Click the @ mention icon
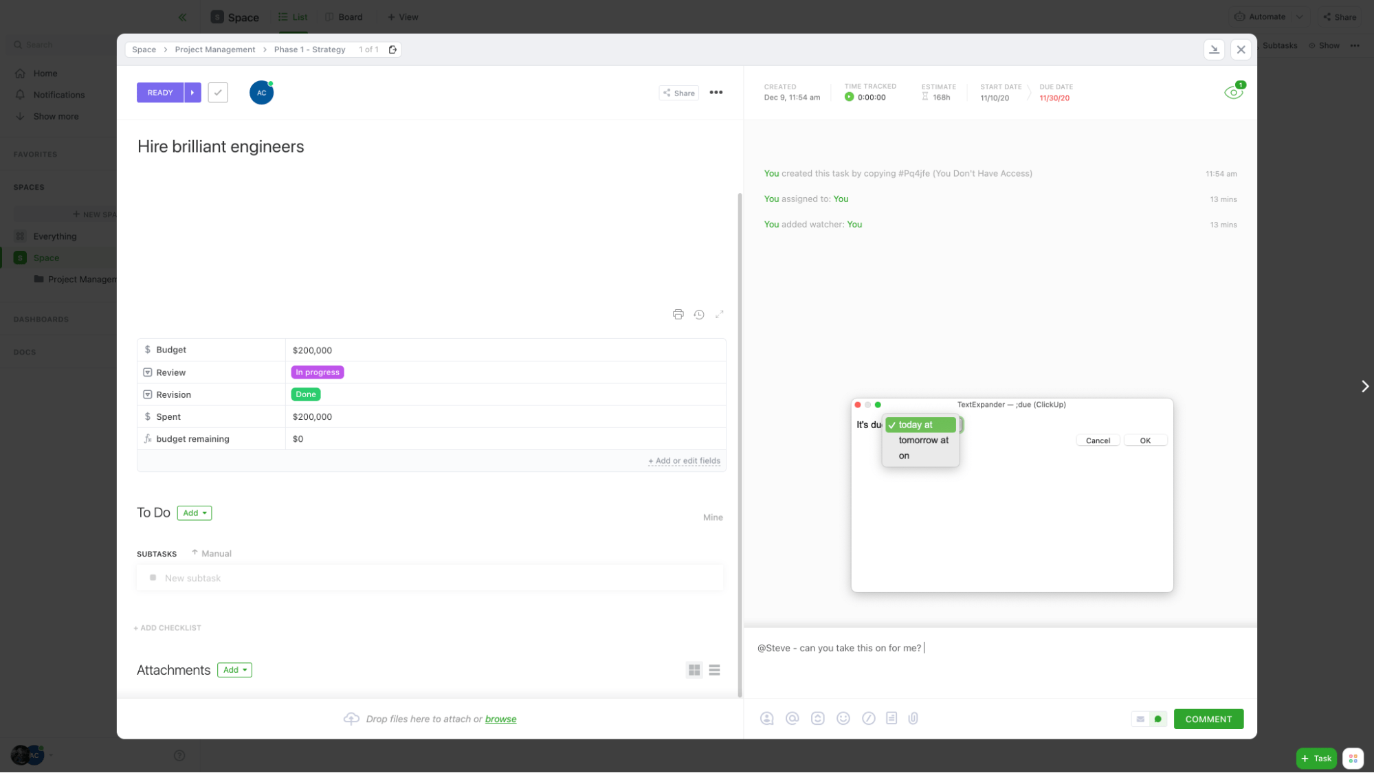 [x=792, y=718]
